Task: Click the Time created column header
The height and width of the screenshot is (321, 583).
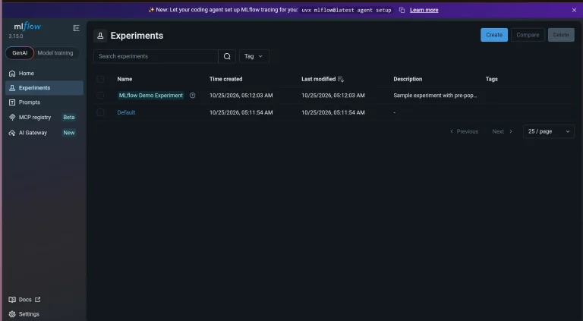Action: pos(225,79)
